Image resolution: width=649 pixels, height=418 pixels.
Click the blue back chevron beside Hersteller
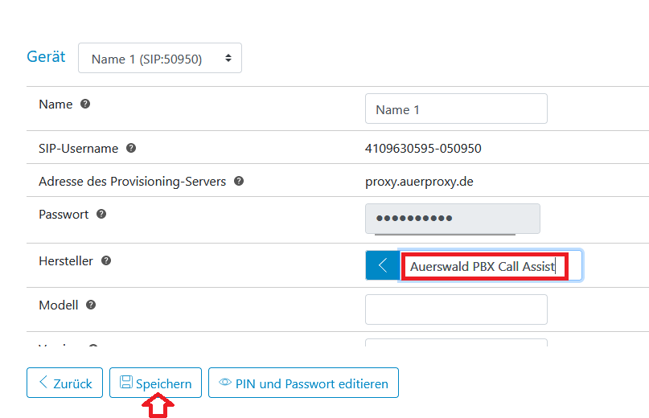pyautogui.click(x=383, y=265)
